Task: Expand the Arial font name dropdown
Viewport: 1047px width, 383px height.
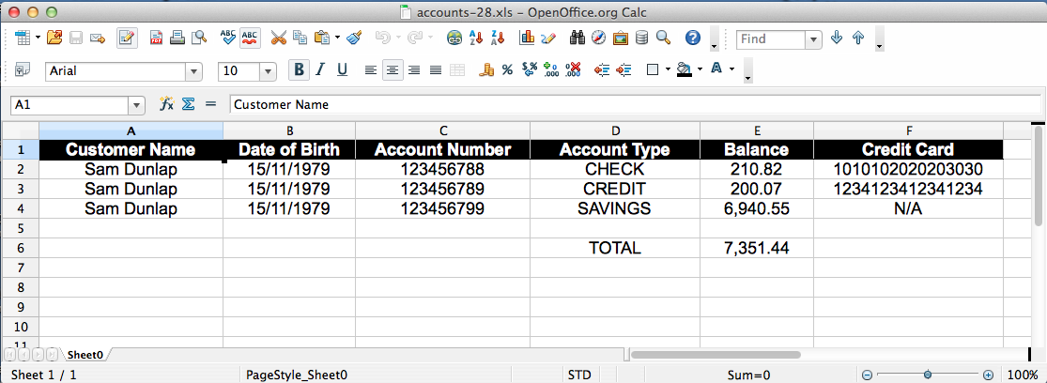Action: click(x=194, y=70)
